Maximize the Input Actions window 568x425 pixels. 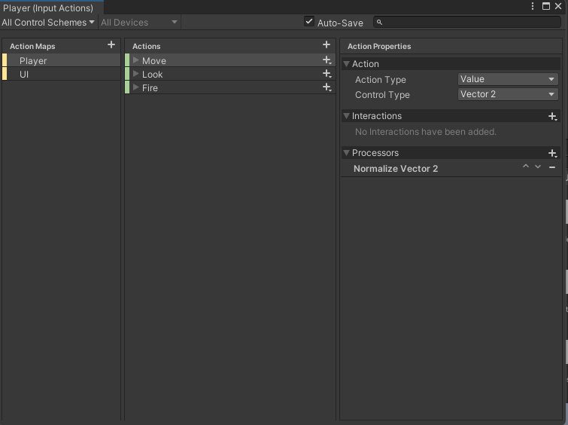click(x=546, y=6)
